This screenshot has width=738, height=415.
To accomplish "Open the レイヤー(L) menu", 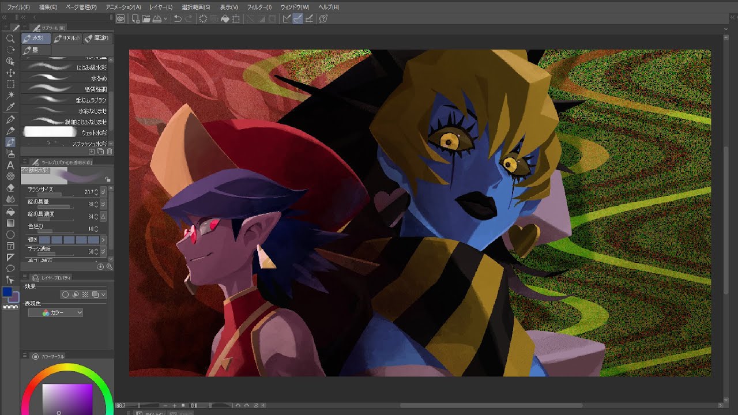I will coord(161,7).
